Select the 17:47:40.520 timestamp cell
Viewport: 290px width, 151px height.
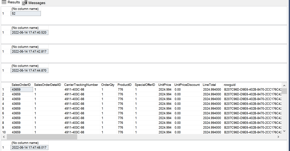pyautogui.click(x=29, y=33)
